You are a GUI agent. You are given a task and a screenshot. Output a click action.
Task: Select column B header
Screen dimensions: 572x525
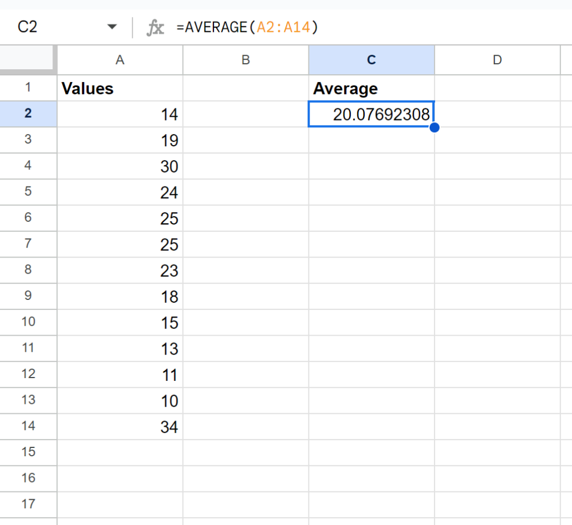[x=246, y=60]
